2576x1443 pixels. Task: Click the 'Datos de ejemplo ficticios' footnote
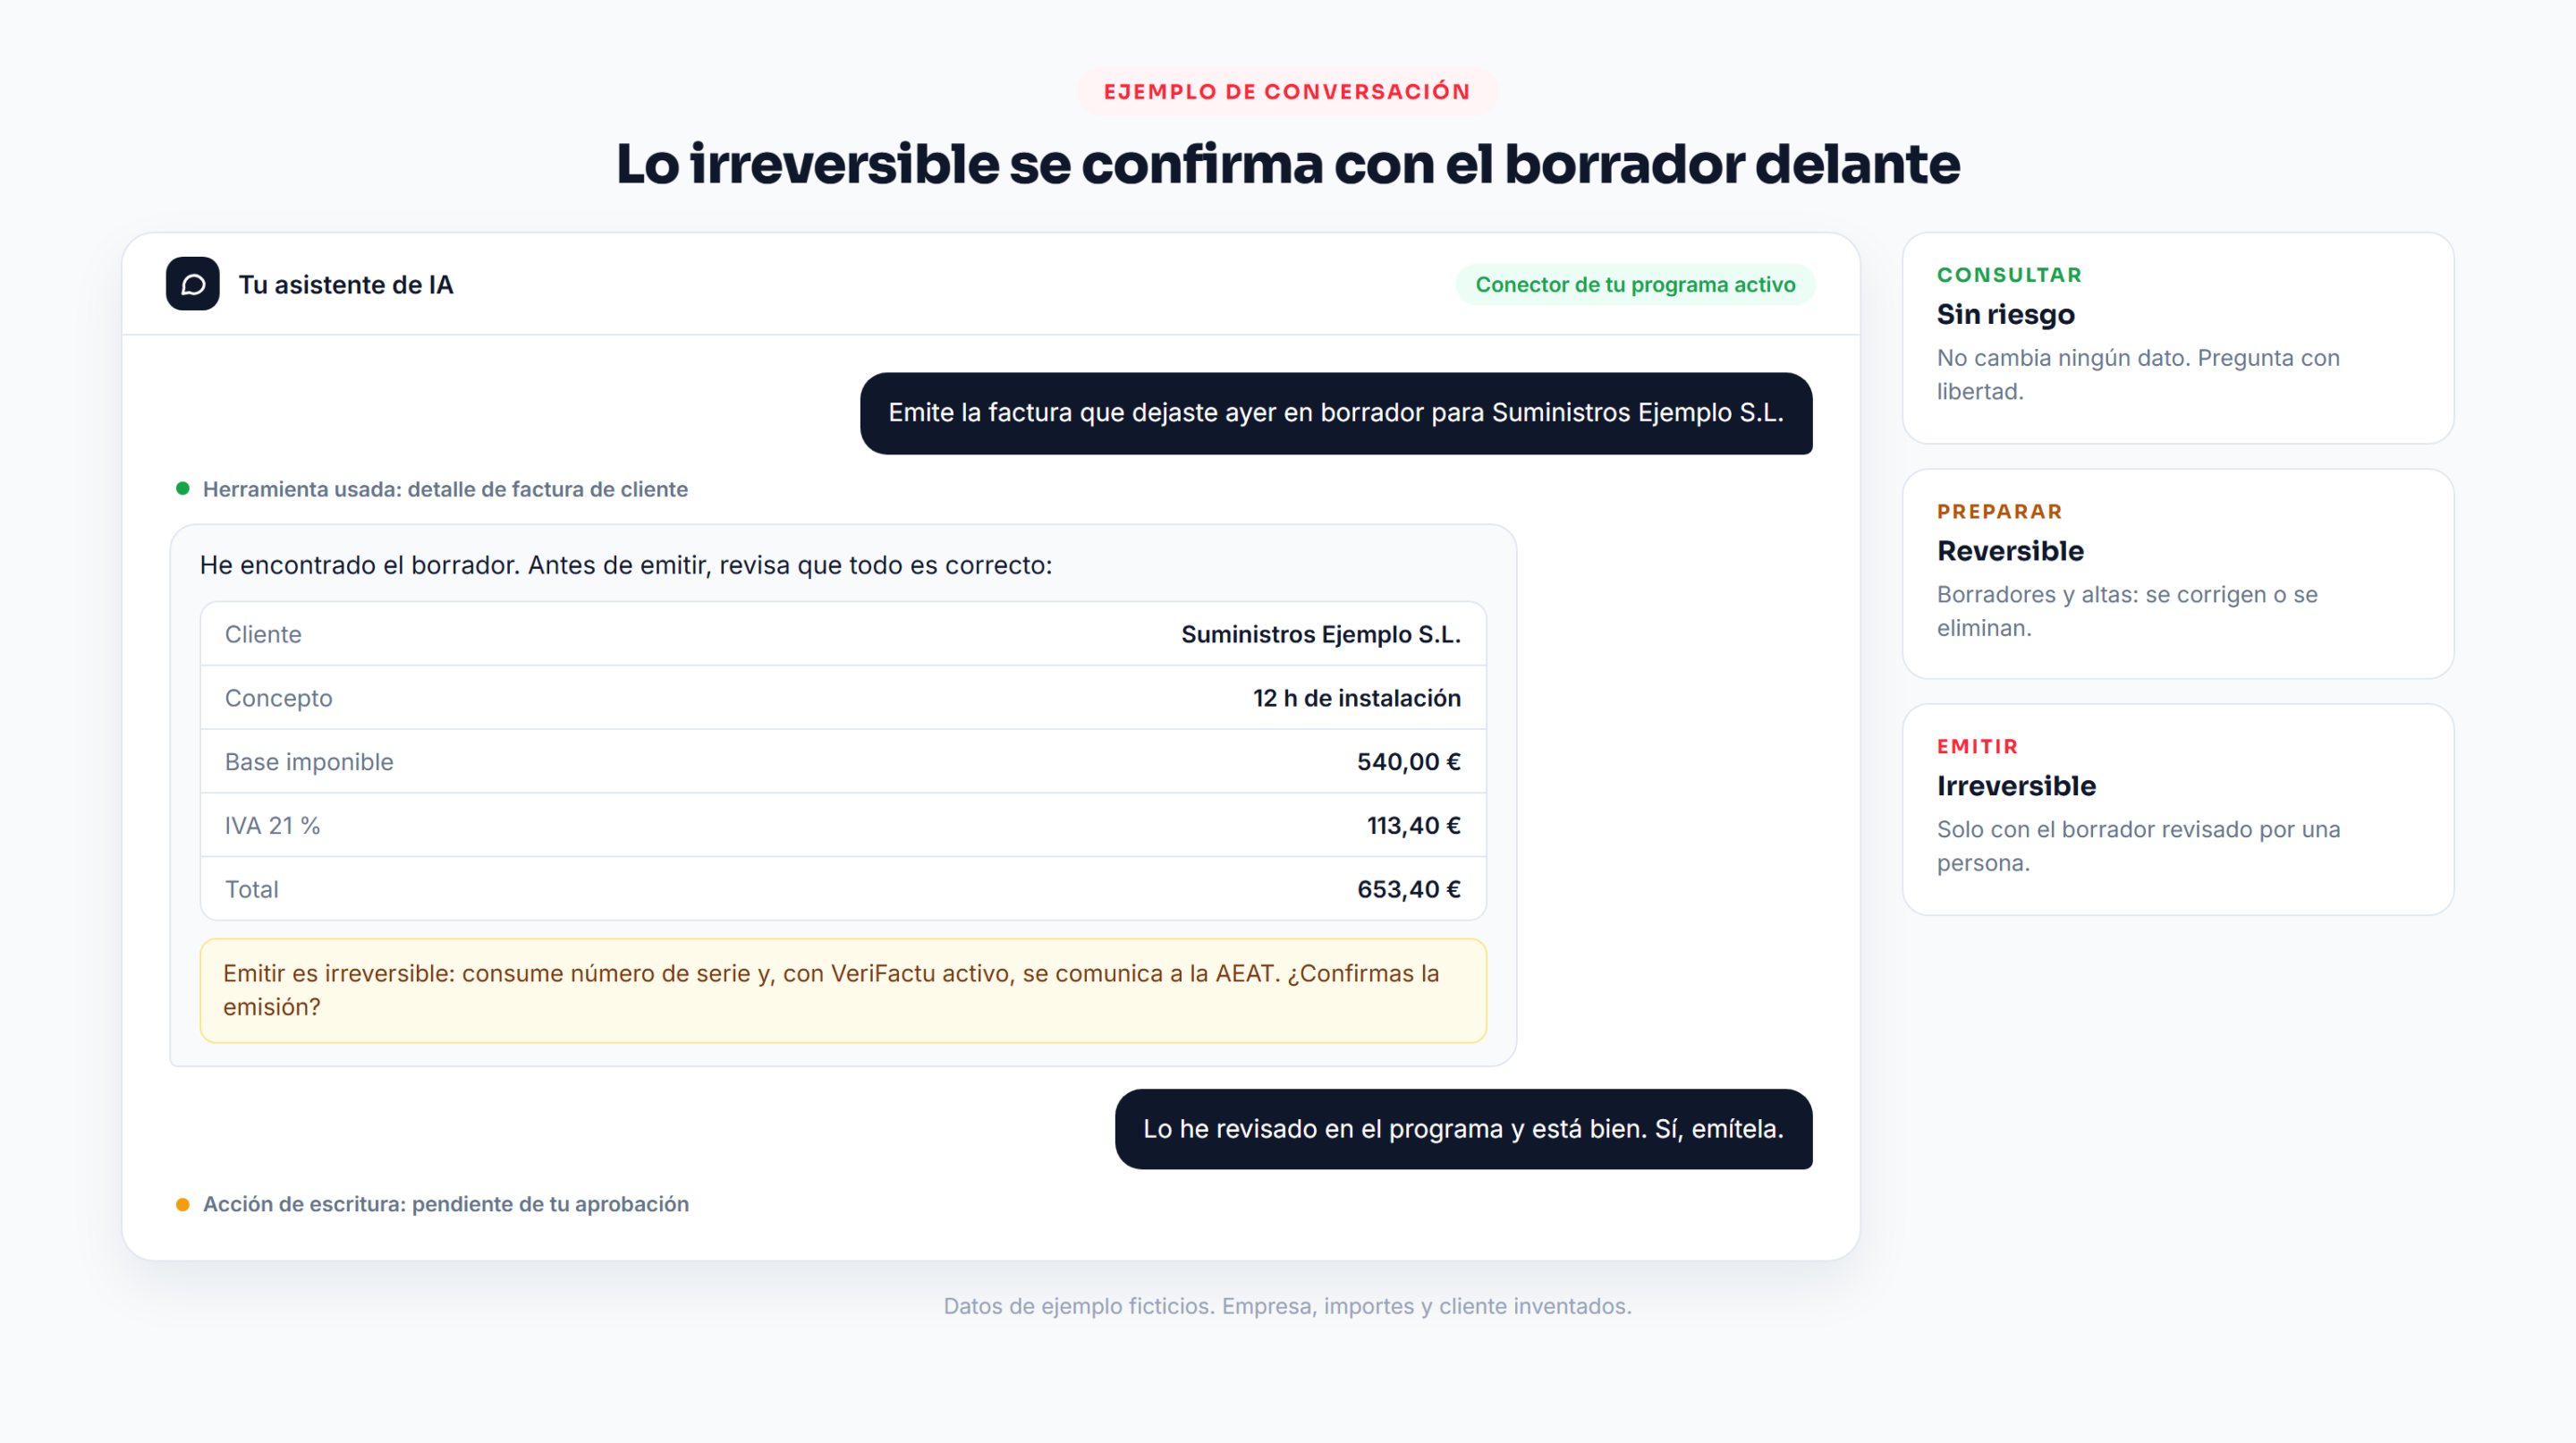pos(1287,1306)
